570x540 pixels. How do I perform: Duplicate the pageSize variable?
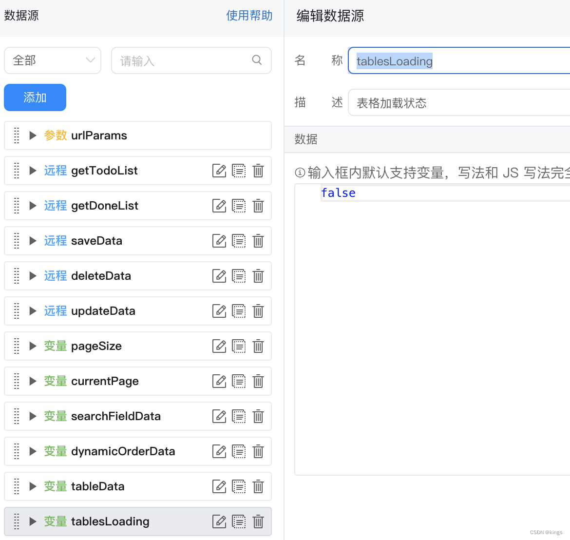[x=239, y=346]
